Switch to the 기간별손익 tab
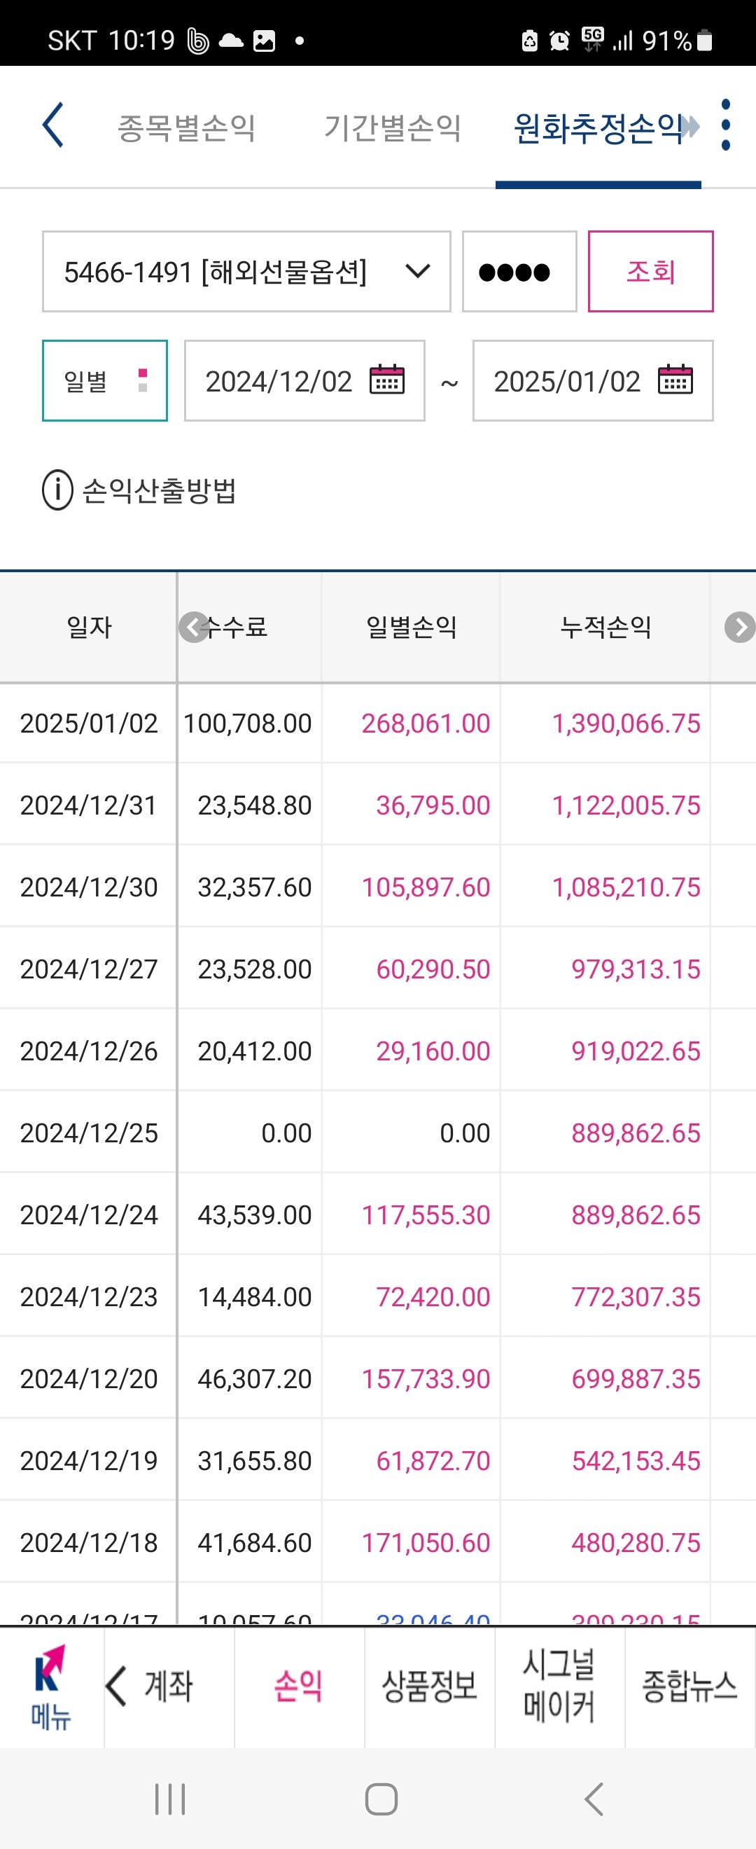This screenshot has width=756, height=1849. click(392, 127)
